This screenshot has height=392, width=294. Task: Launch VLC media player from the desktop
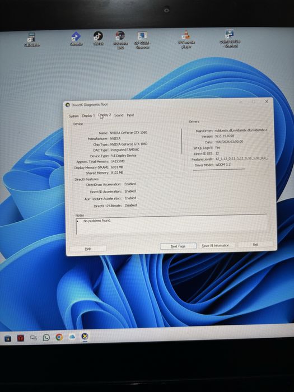tap(186, 40)
